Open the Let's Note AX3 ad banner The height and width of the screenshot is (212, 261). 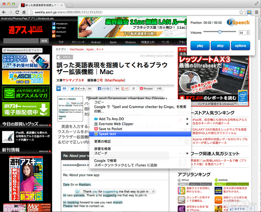coord(214,77)
